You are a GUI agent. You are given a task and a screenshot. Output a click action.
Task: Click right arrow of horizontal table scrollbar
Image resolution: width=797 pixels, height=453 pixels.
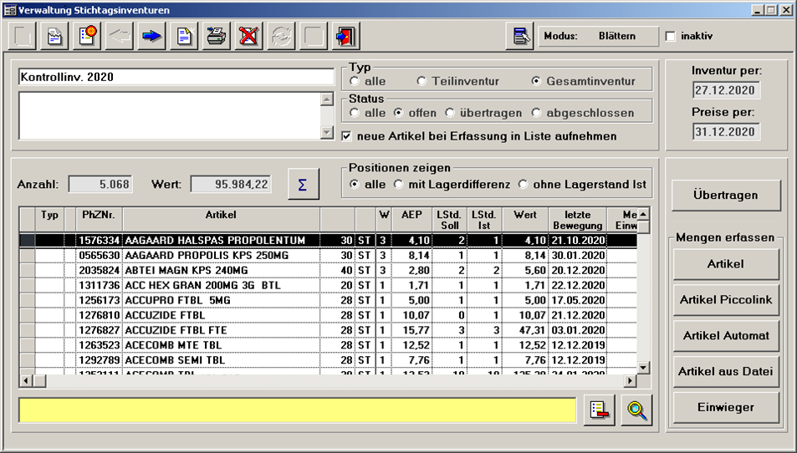631,381
